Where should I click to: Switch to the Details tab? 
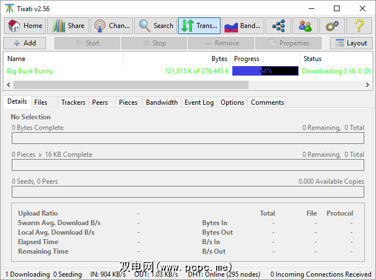(17, 101)
